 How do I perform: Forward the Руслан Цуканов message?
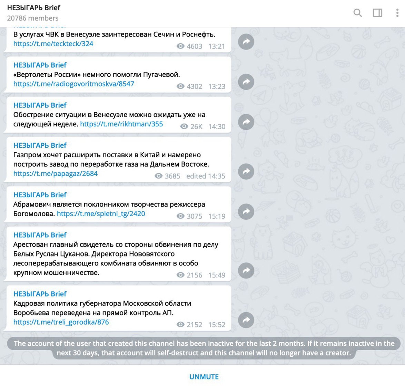point(246,270)
